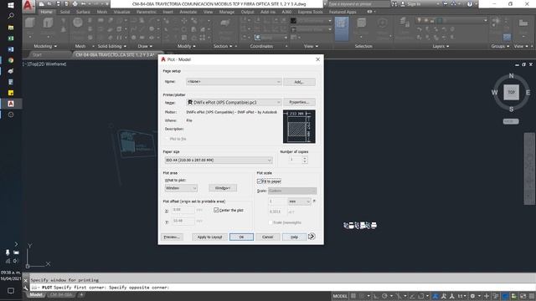Expand the Modeling panel dropdown
This screenshot has height=301, width=536.
(x=45, y=46)
